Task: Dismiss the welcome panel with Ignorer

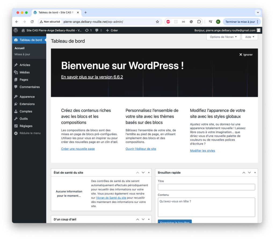Action: pyautogui.click(x=246, y=54)
